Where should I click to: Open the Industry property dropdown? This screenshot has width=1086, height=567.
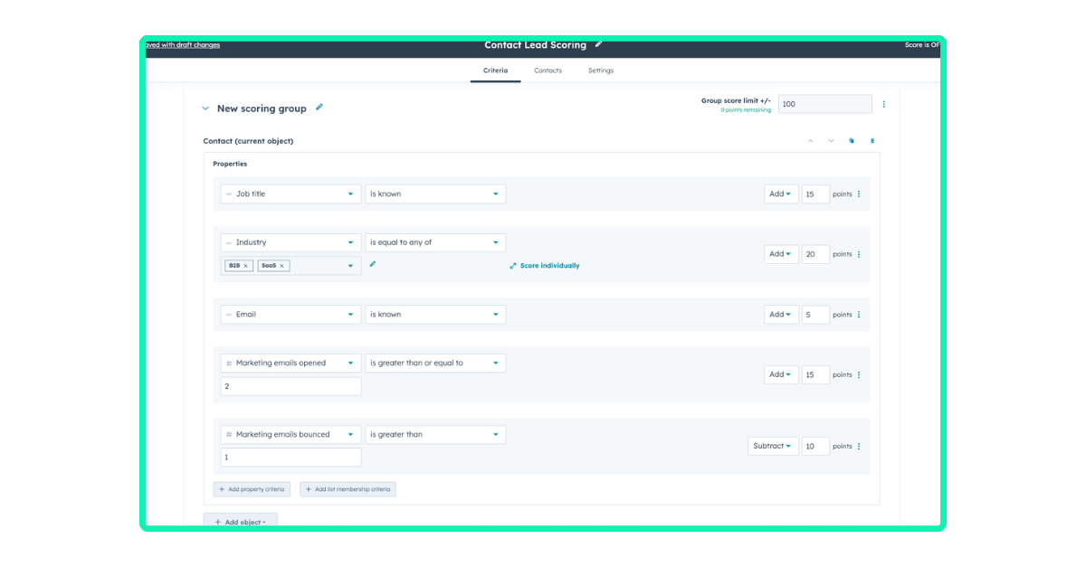point(291,242)
